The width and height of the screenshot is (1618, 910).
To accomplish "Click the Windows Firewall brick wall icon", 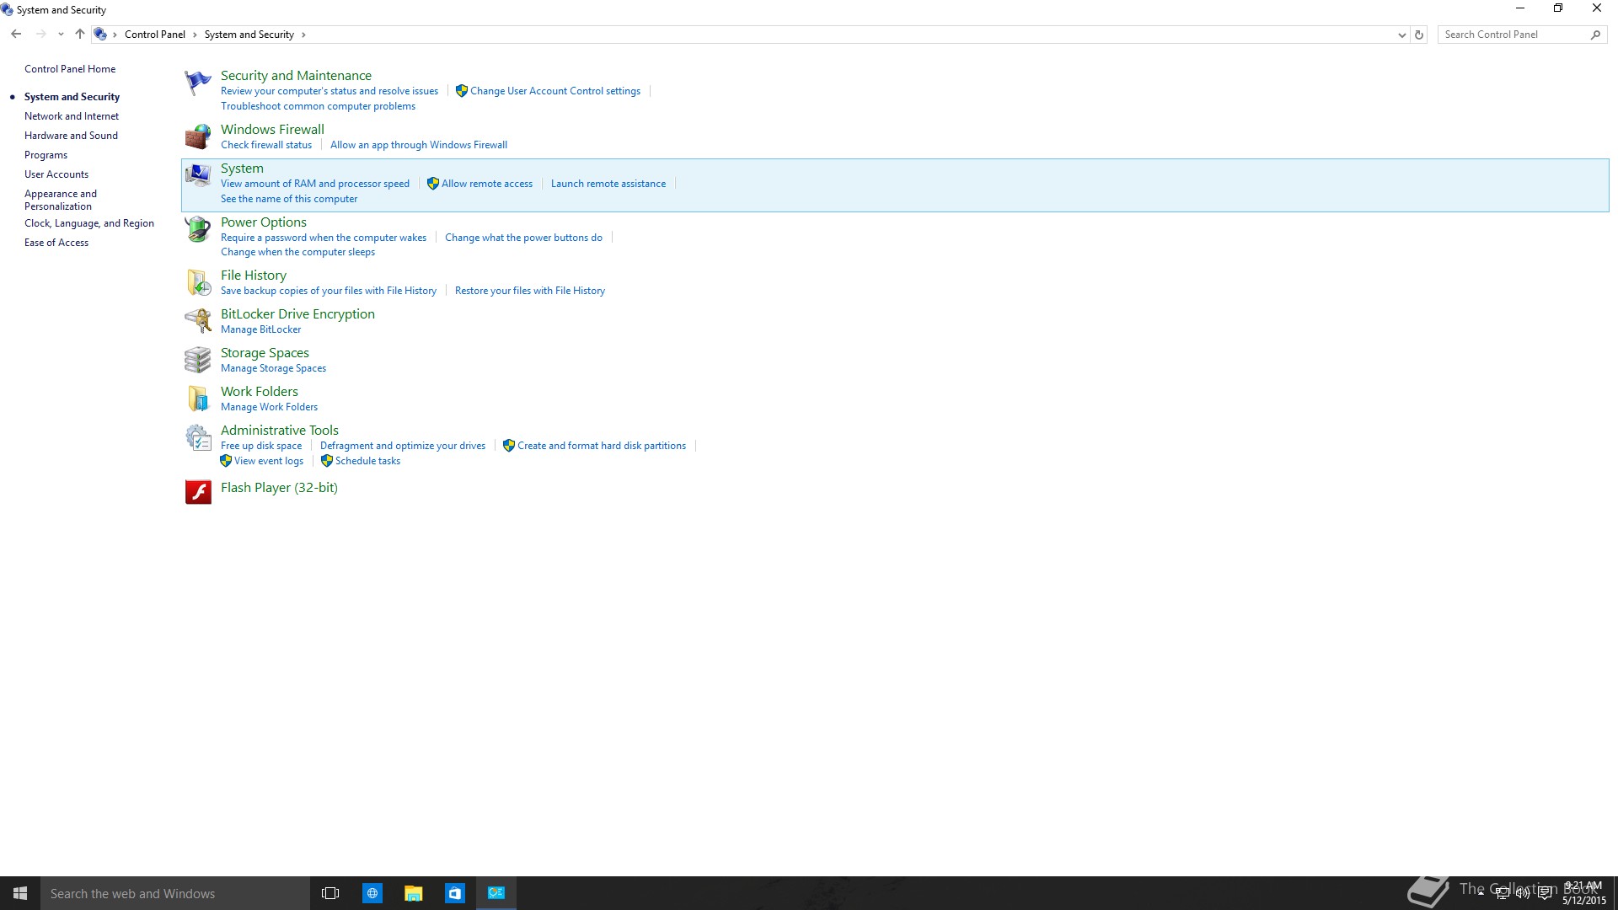I will coord(198,136).
